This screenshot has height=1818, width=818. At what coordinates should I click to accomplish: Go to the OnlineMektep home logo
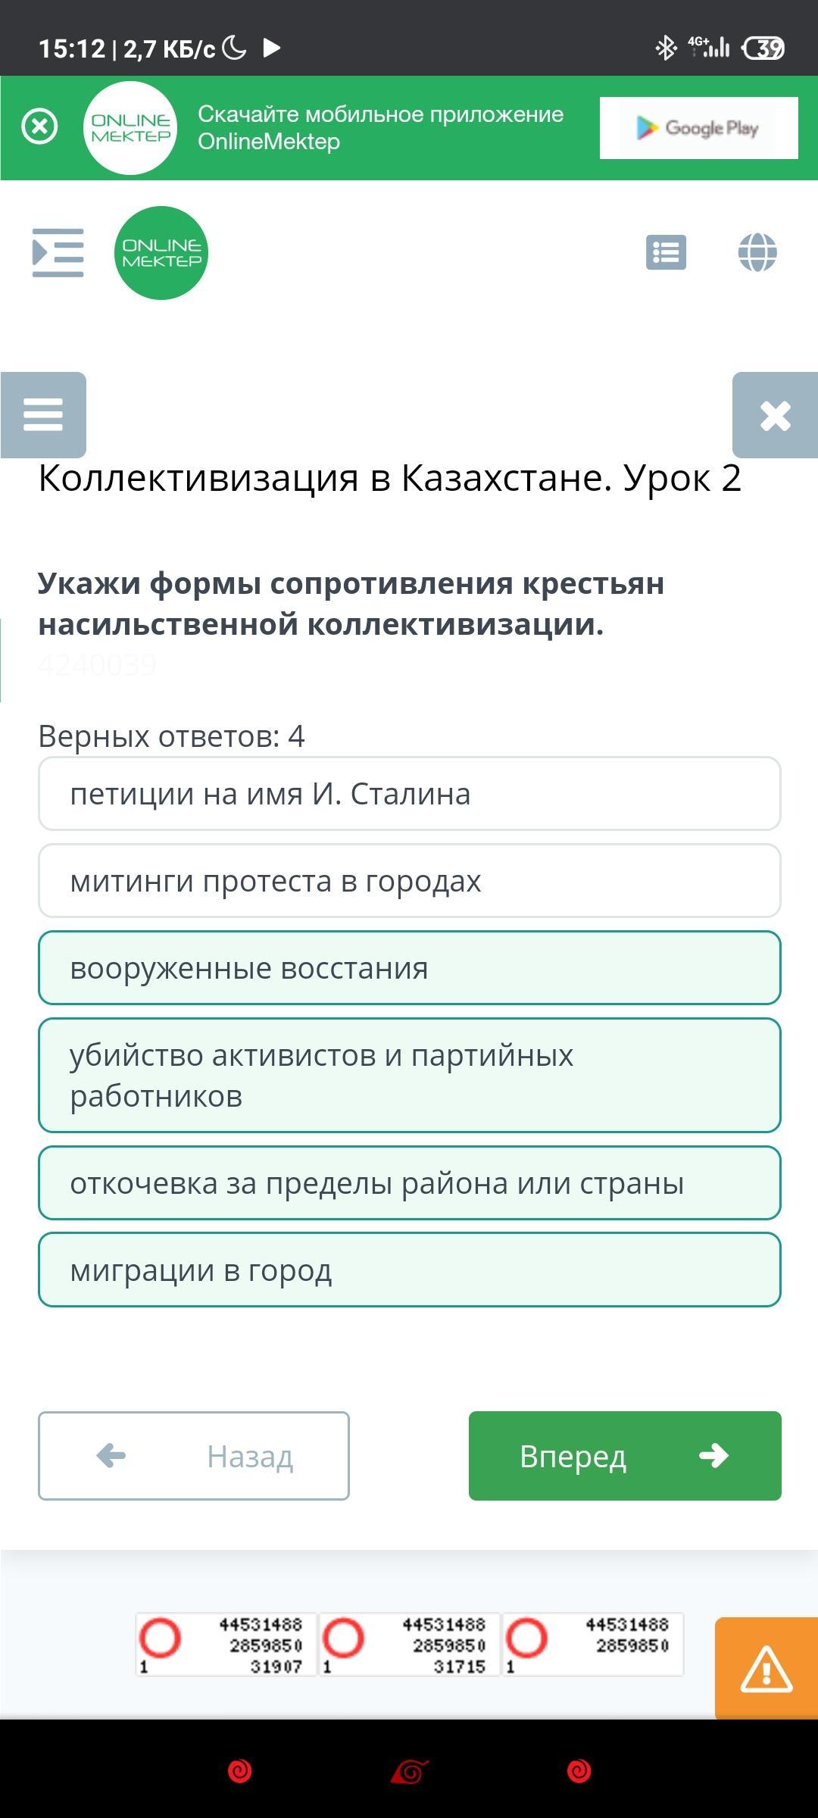tap(161, 253)
